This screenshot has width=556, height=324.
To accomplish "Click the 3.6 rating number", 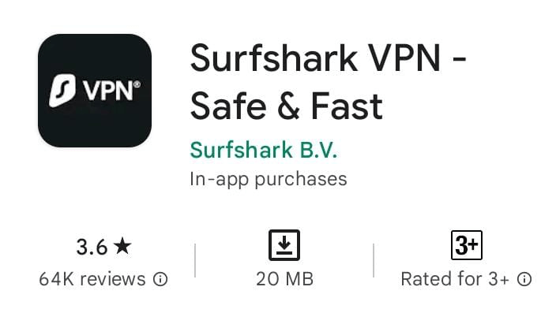I will (x=92, y=247).
